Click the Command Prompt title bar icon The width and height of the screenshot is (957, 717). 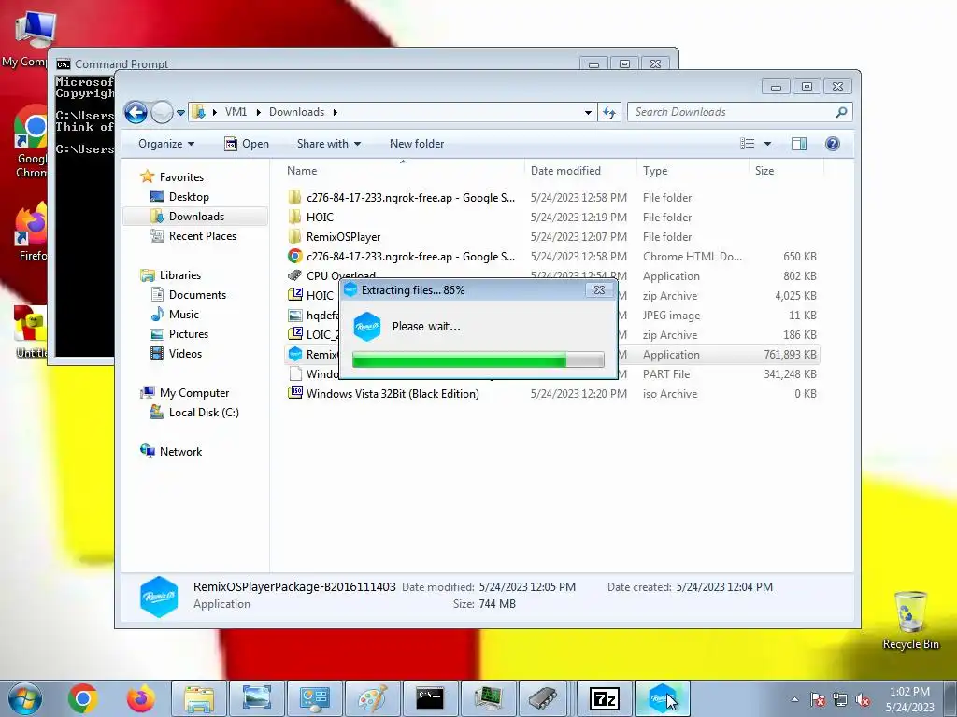pos(63,64)
